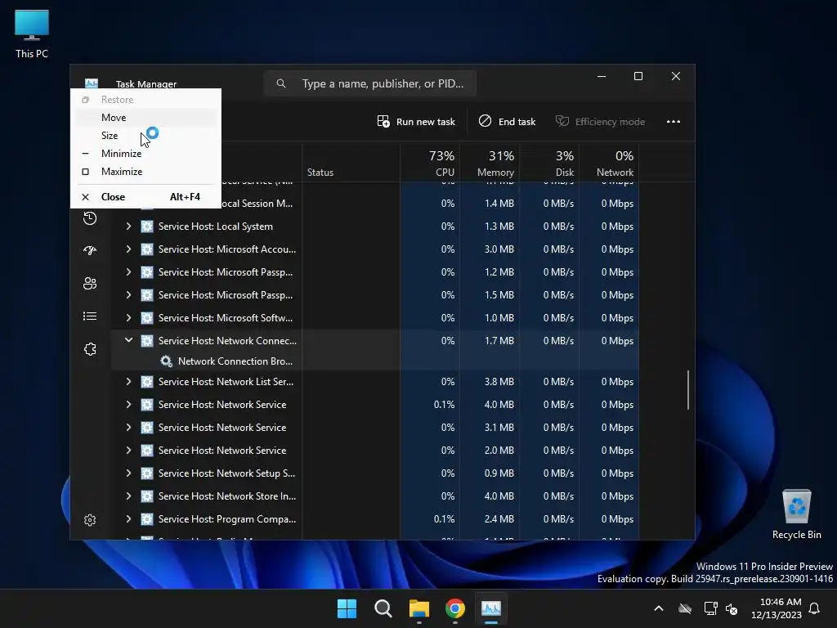Sort by the Disk column header
This screenshot has height=628, width=837.
tap(549, 163)
